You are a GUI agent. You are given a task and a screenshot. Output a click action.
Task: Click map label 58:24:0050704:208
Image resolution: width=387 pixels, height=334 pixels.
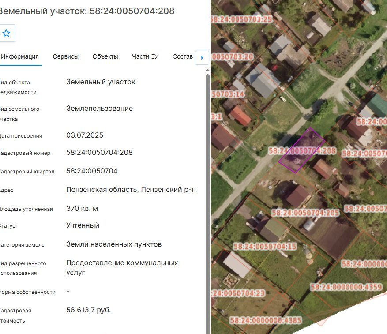tap(302, 150)
